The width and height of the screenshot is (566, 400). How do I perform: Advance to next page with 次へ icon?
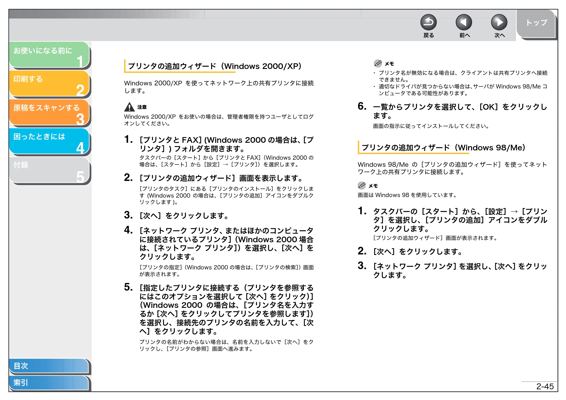(x=499, y=22)
